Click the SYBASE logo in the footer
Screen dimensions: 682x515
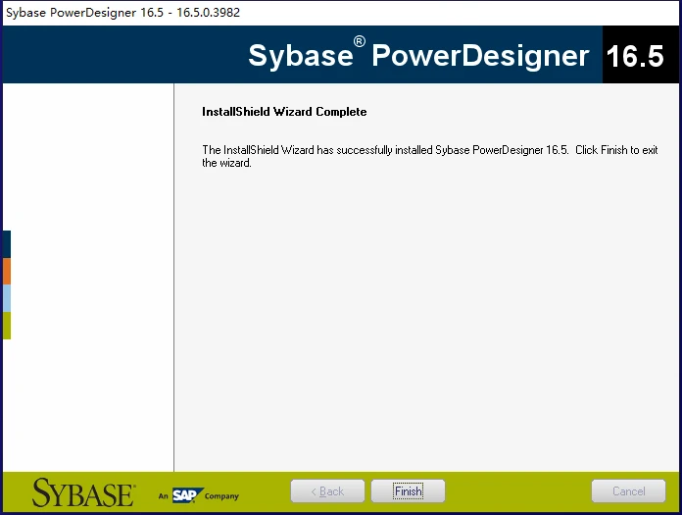coord(83,492)
